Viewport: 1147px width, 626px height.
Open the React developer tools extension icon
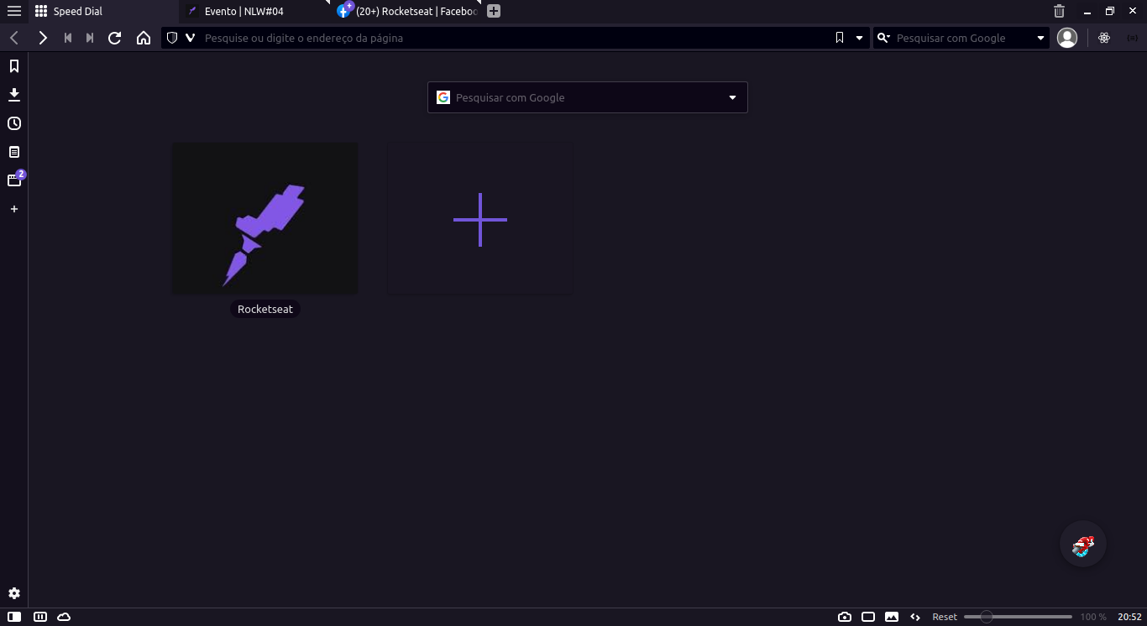1104,38
